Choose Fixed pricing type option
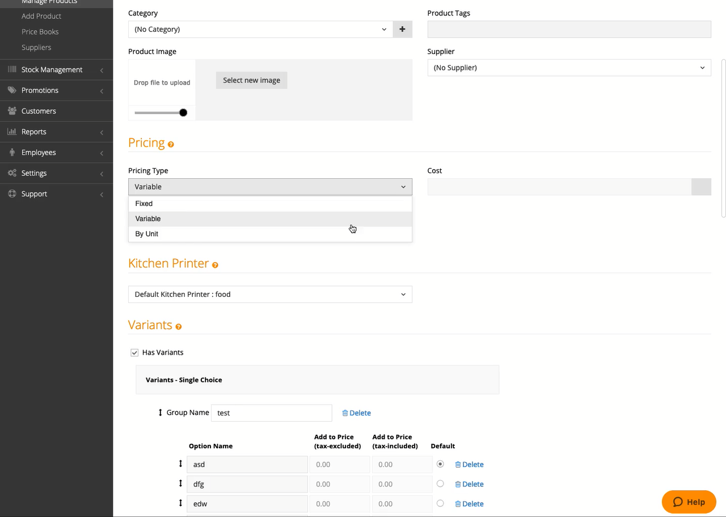The width and height of the screenshot is (726, 517). pos(270,204)
